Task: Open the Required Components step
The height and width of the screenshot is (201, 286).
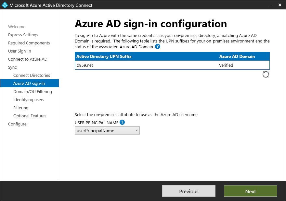Action: click(29, 43)
